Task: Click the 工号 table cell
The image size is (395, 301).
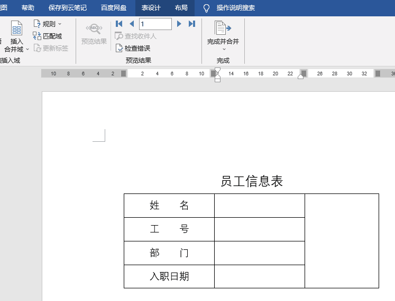Action: point(169,229)
